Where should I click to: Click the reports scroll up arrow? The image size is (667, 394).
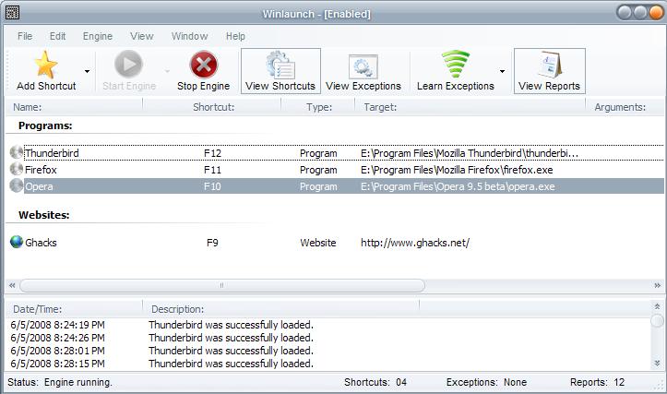click(x=657, y=306)
